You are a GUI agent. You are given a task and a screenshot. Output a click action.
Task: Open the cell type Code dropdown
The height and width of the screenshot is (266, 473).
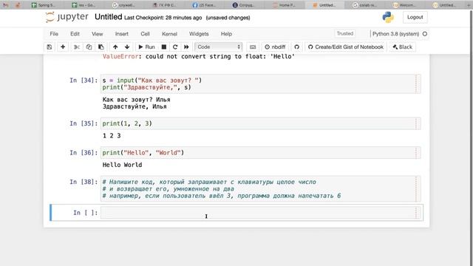[219, 47]
